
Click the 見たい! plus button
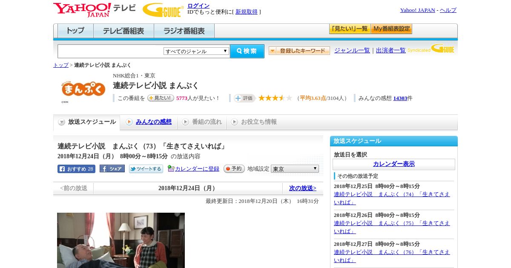point(161,98)
